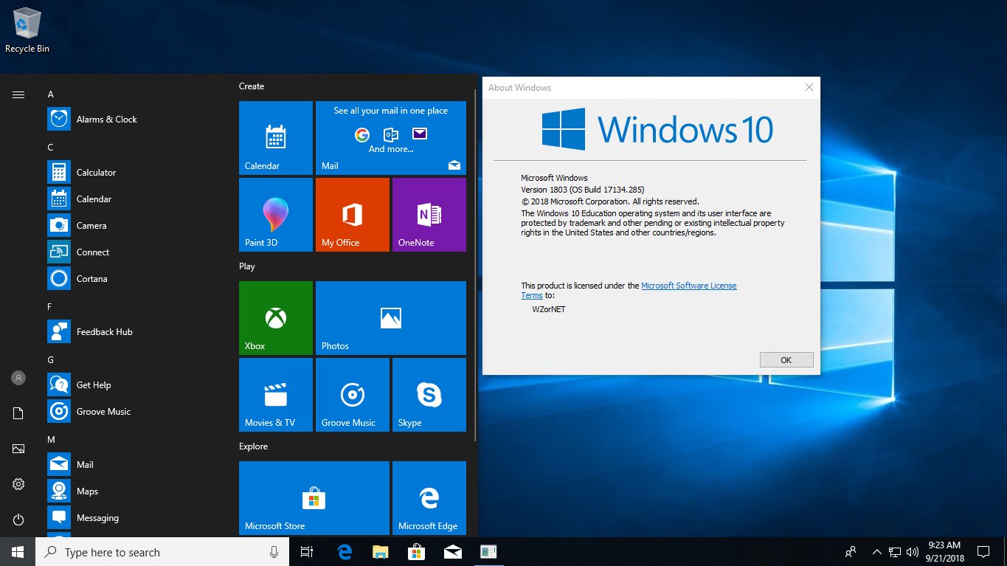Image resolution: width=1007 pixels, height=566 pixels.
Task: Click the 2018 Microsoft Corporation copyright line
Action: [x=610, y=201]
